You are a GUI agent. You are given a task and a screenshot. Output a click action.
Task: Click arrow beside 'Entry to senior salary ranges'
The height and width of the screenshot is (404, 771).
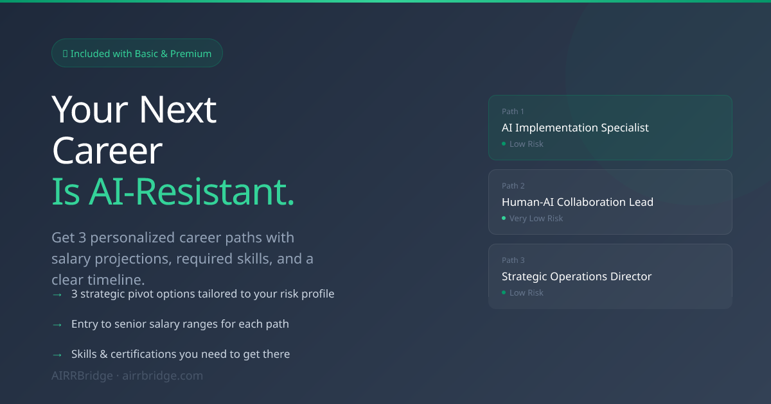point(57,324)
